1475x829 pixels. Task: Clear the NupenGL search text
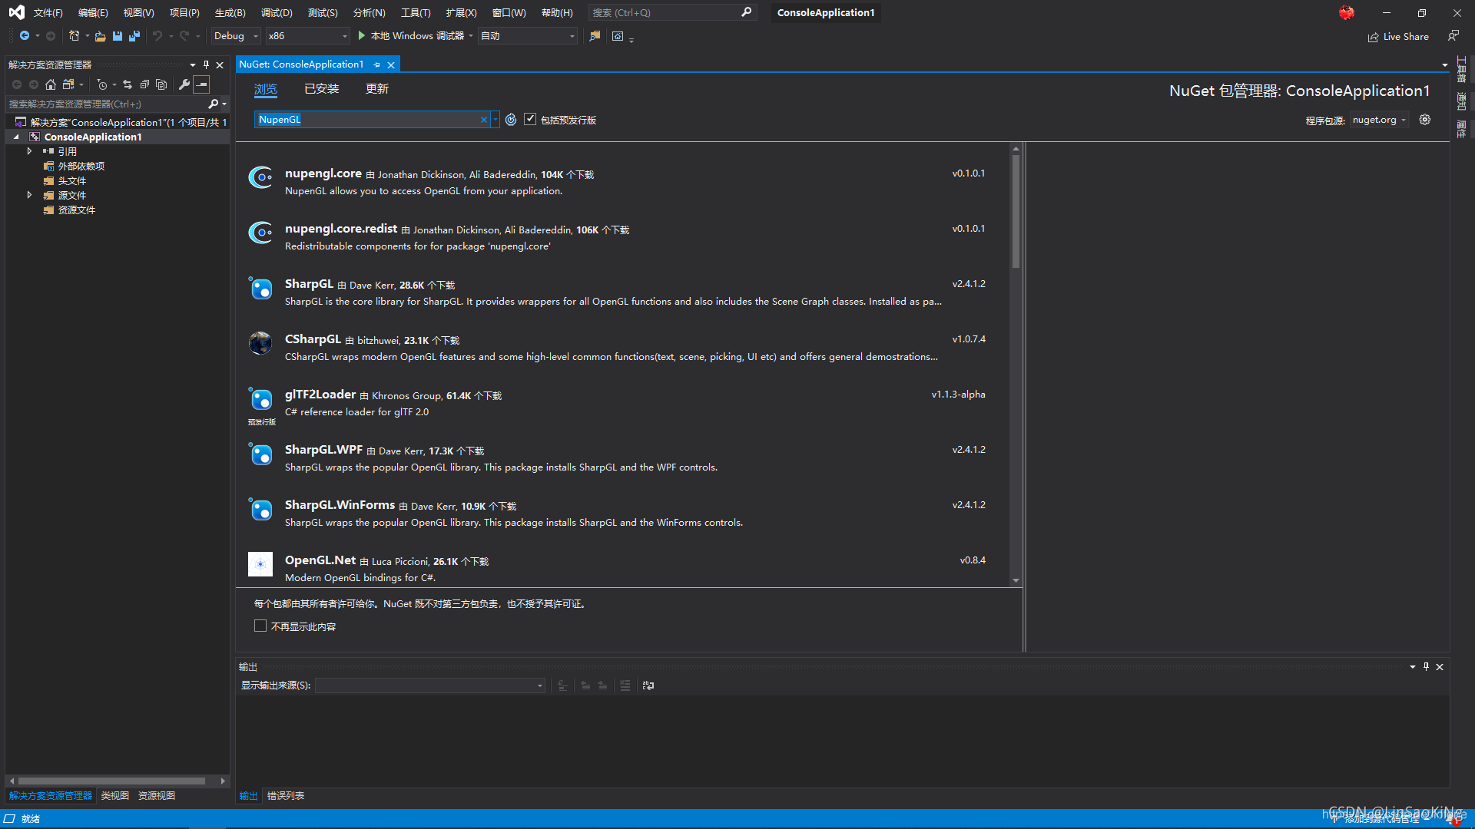click(484, 120)
